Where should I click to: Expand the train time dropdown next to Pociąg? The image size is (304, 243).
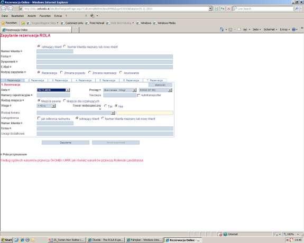click(x=170, y=90)
